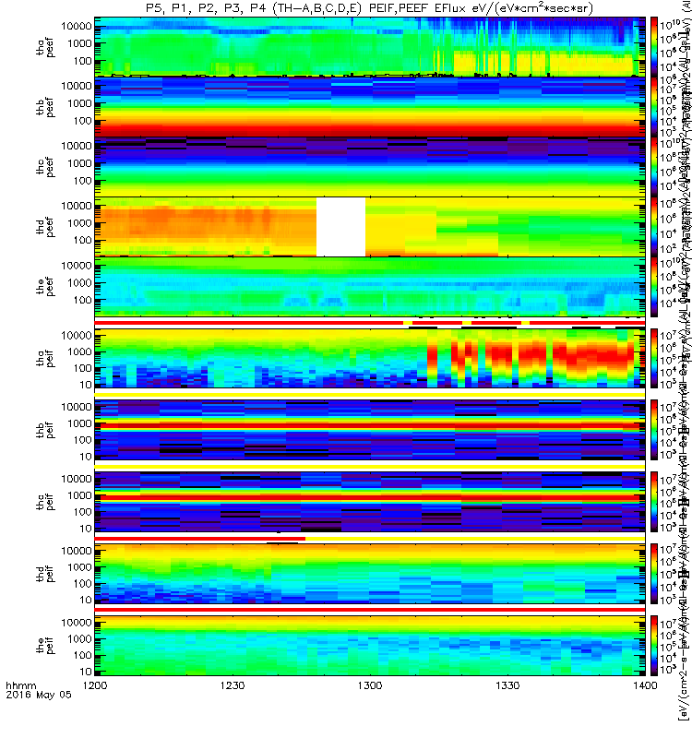This screenshot has width=692, height=738.
Task: Click inside the the peef spectrogram panel
Action: (x=370, y=287)
